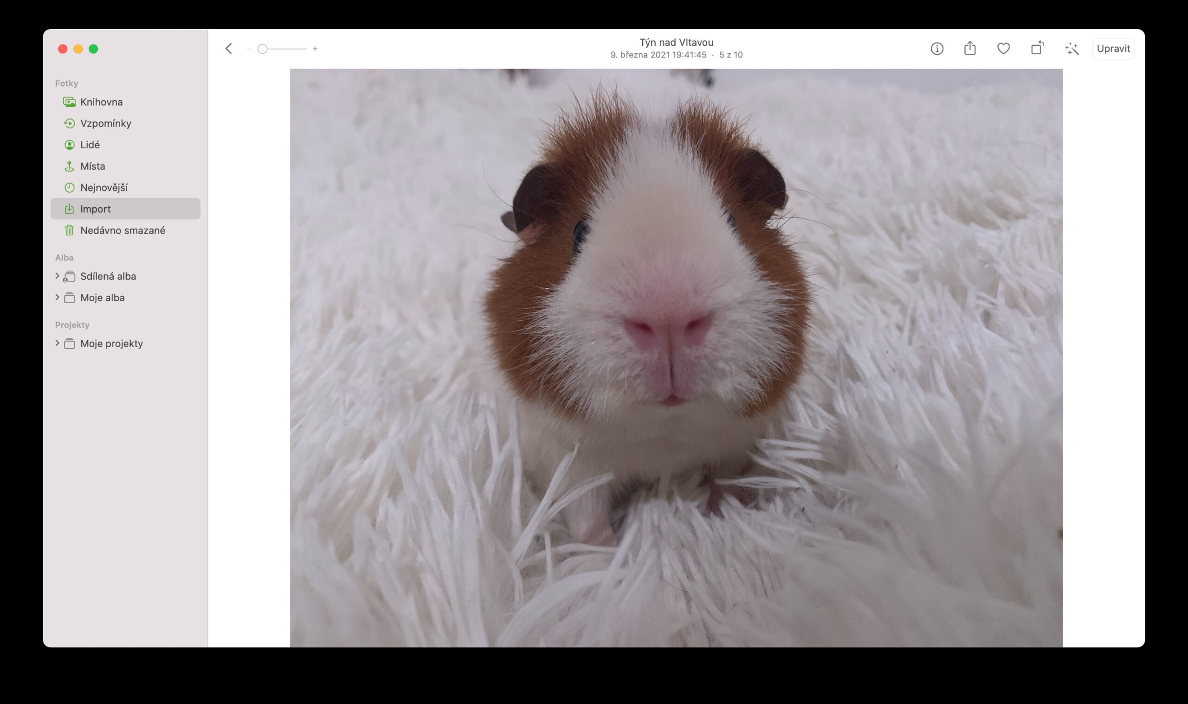Screen dimensions: 1188x704
Task: Open the Lidé people section
Action: pos(90,144)
